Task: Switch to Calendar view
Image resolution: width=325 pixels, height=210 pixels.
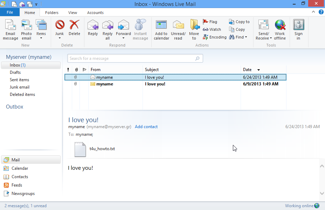Action: pyautogui.click(x=16, y=168)
